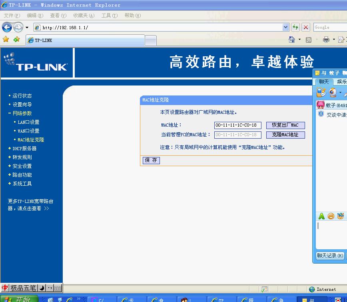Click the address bar showing http://192.168.1.1/

pos(158,28)
